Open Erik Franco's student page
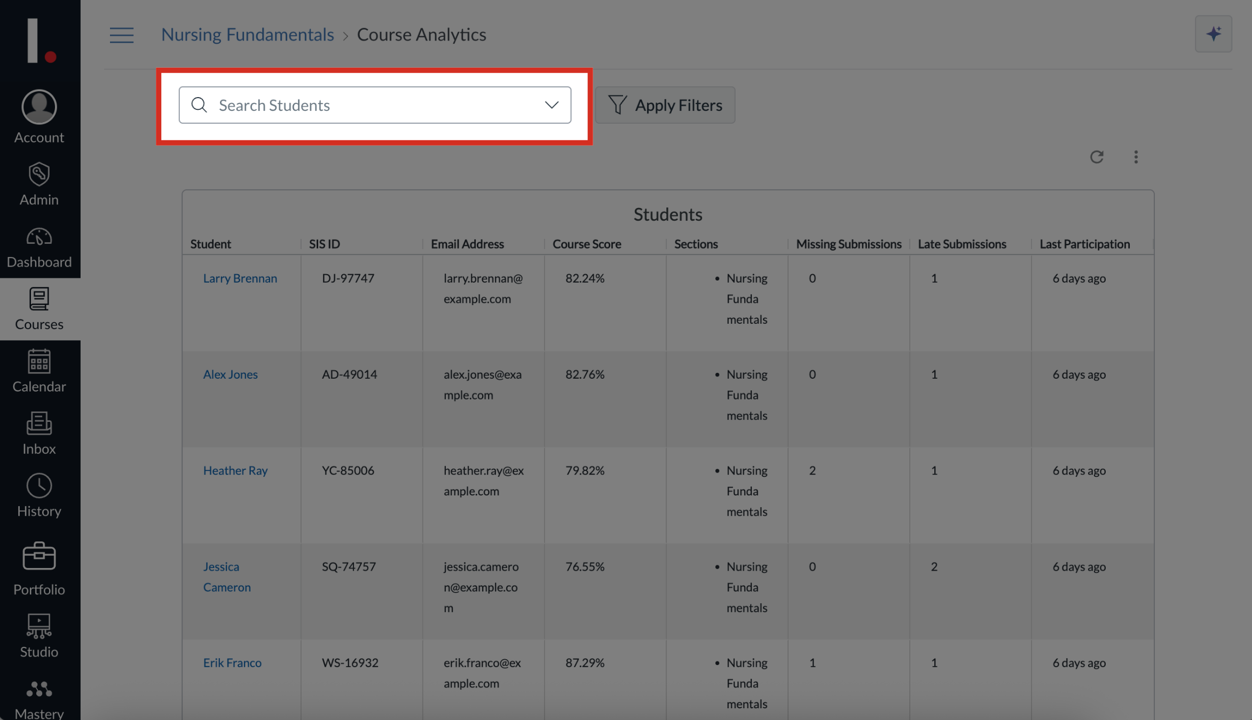The image size is (1252, 720). pyautogui.click(x=232, y=662)
